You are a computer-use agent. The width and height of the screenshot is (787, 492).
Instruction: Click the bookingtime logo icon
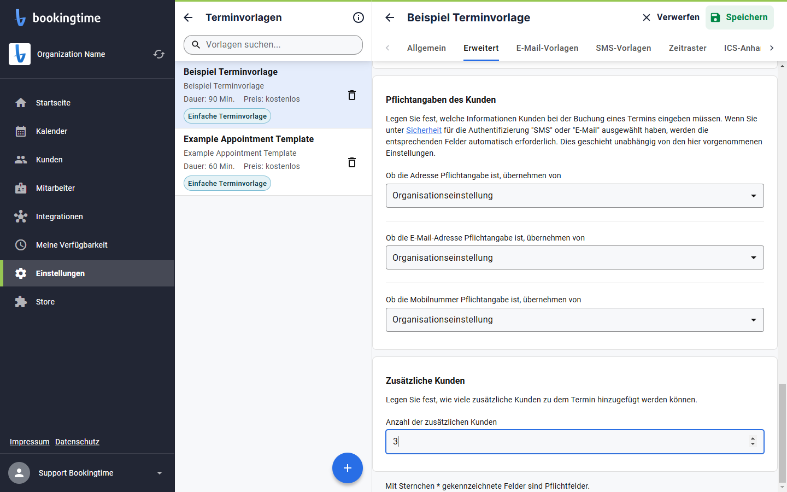[20, 17]
